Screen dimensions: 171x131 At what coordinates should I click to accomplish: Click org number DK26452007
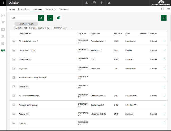(83, 95)
